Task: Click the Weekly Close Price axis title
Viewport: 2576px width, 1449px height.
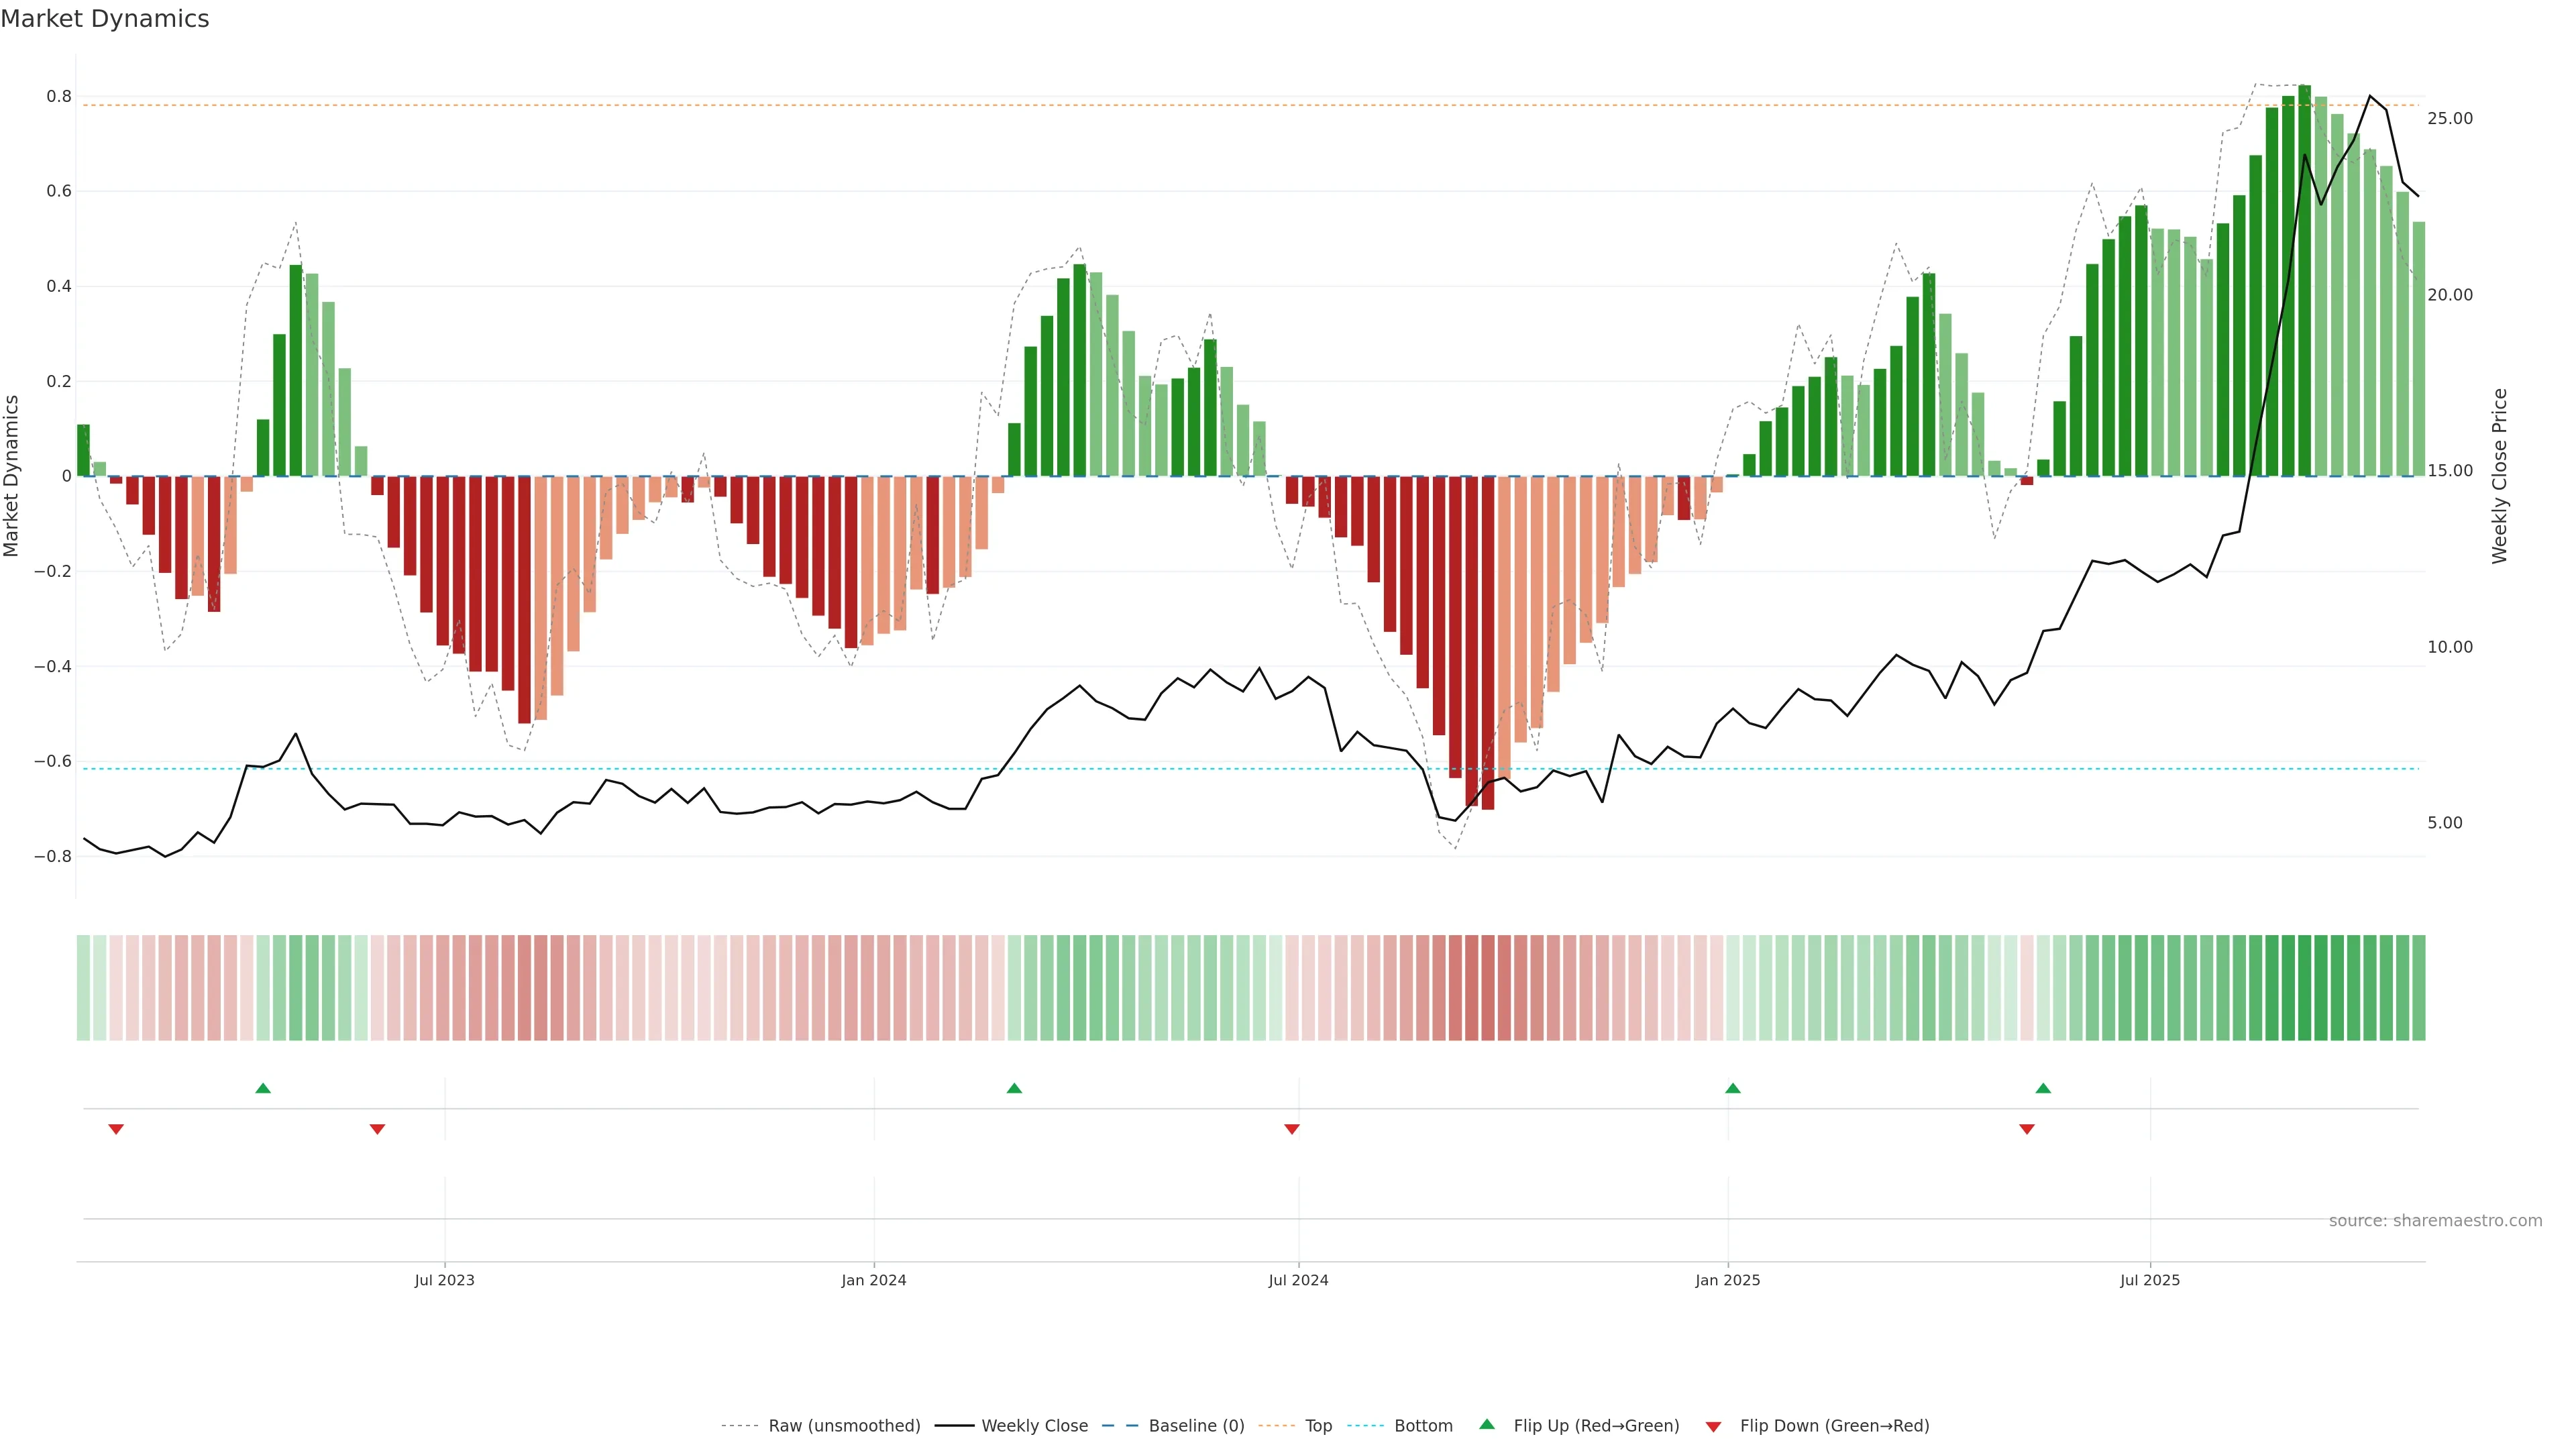Action: click(x=2499, y=476)
